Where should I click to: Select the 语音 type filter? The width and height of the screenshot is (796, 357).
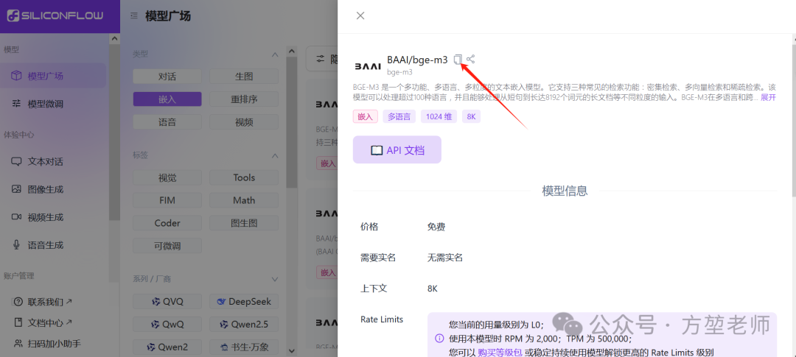point(167,122)
